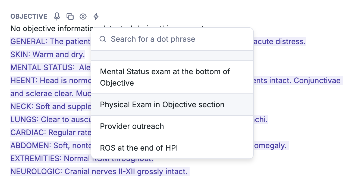
Task: Focus the 'Search for a dot phrase' field
Action: coord(172,39)
